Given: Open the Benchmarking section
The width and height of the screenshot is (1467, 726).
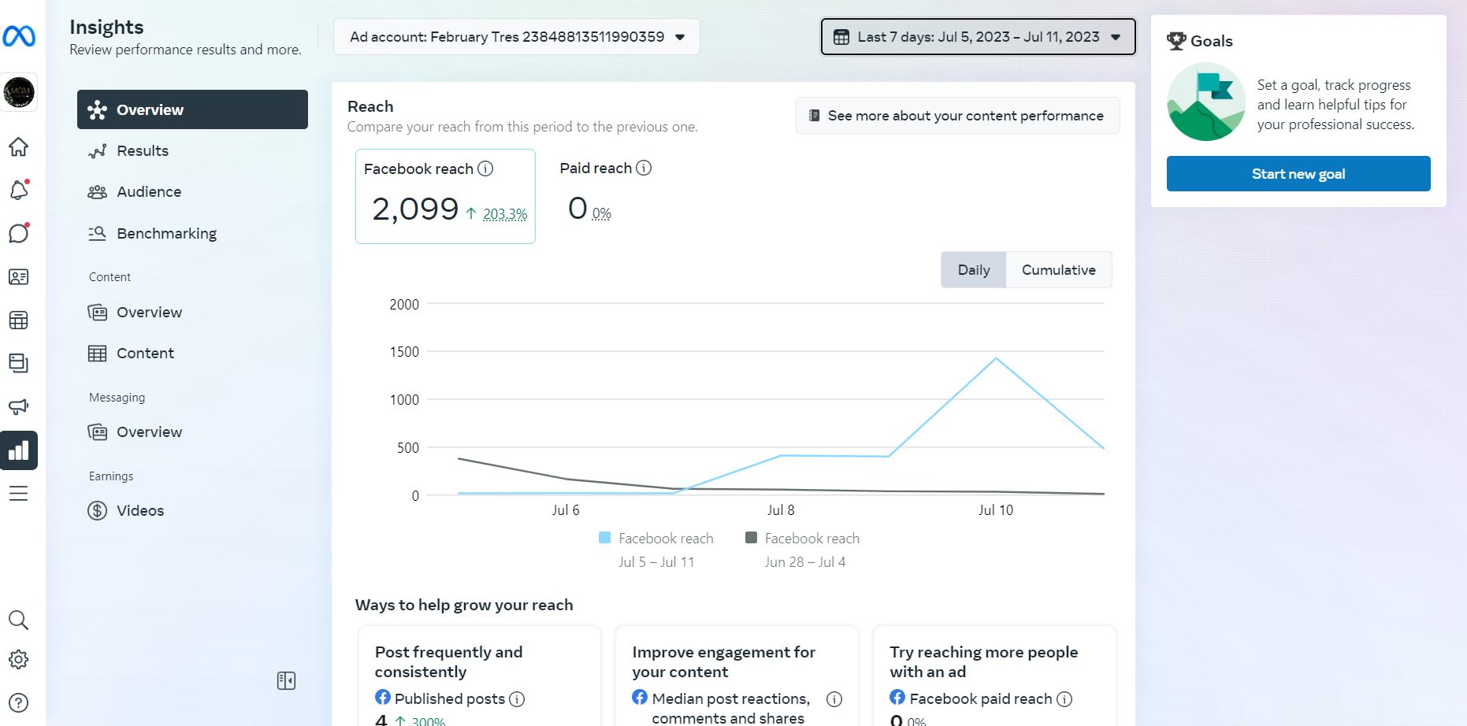Looking at the screenshot, I should click(x=166, y=234).
